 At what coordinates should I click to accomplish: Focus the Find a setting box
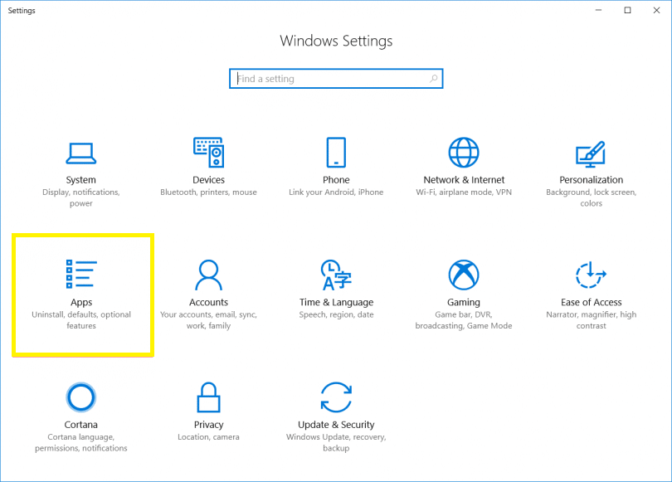[x=336, y=79]
